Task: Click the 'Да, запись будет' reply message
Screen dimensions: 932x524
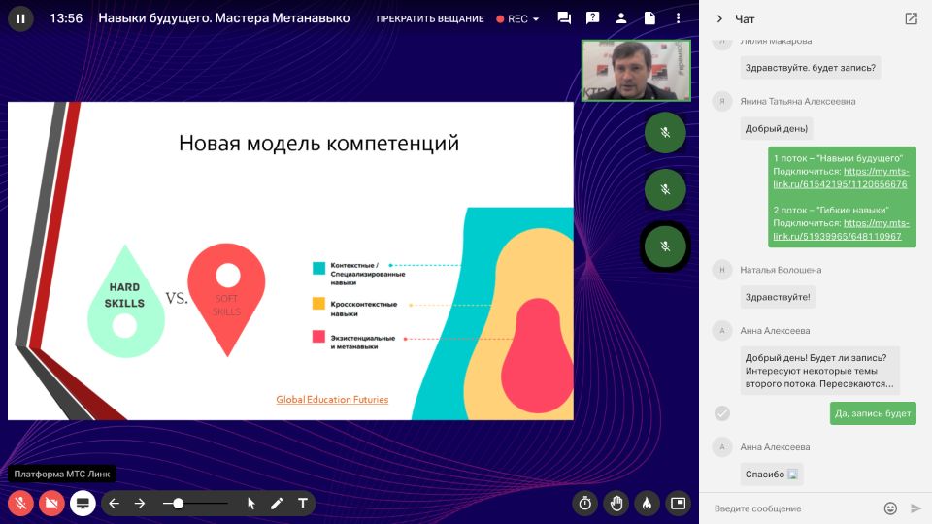Action: tap(873, 413)
